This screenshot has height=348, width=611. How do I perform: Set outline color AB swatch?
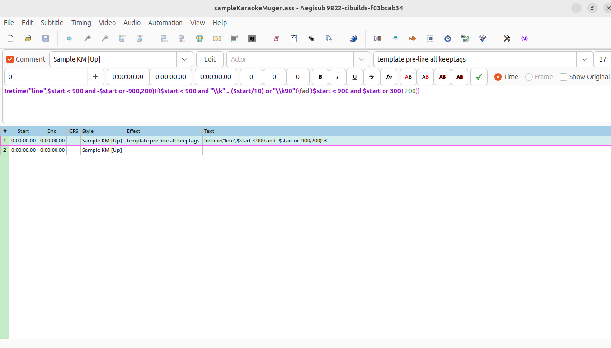pyautogui.click(x=442, y=77)
